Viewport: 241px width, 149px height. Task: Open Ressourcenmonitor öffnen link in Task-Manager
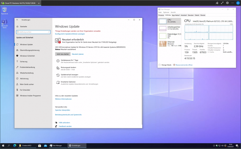(x=184, y=65)
